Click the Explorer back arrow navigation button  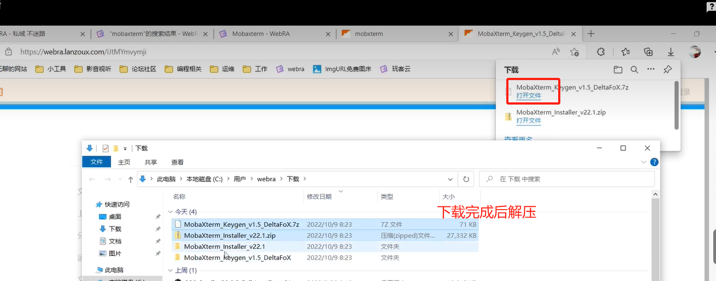point(92,179)
